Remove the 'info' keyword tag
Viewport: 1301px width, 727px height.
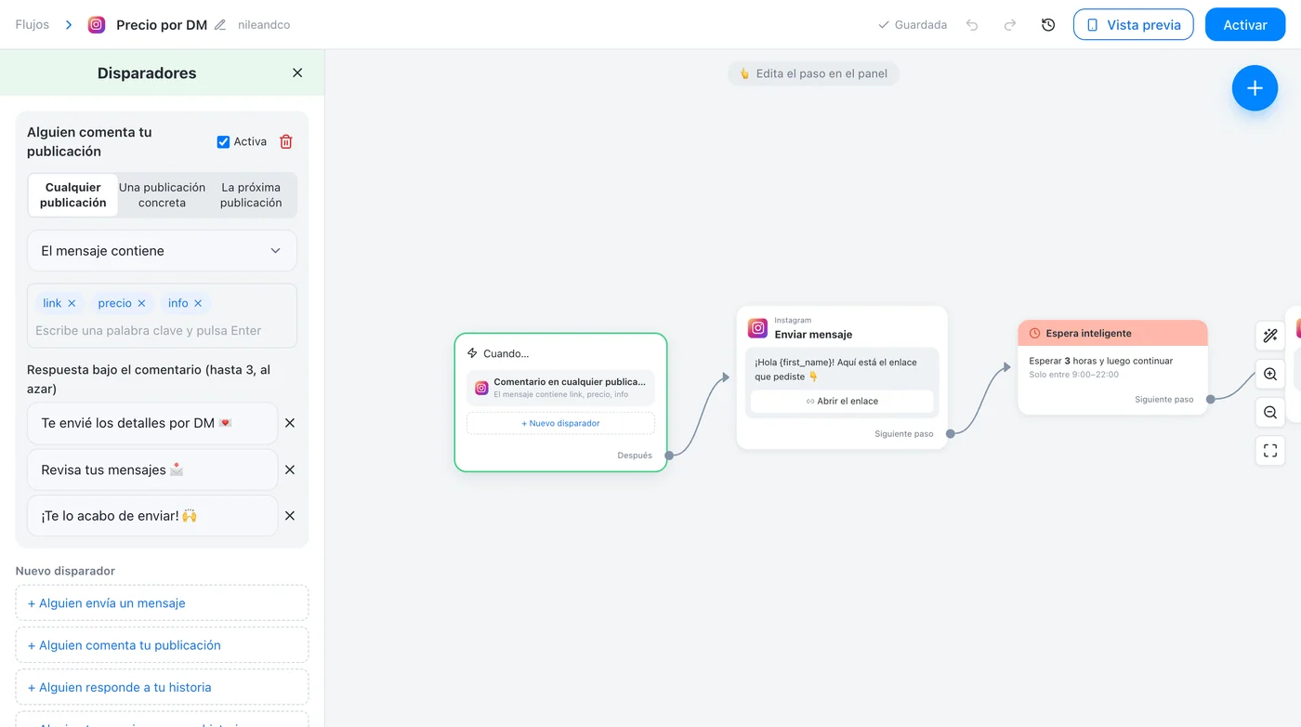tap(197, 303)
